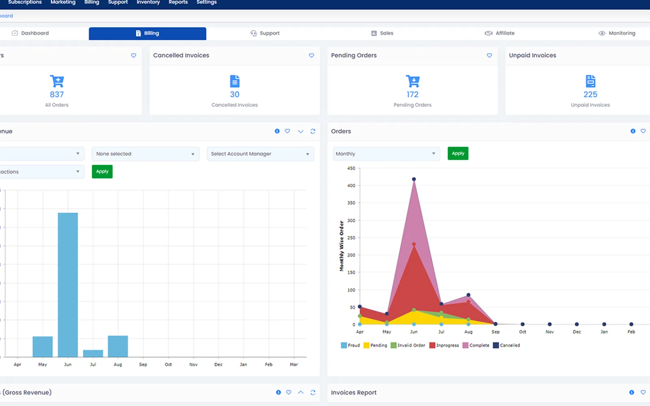Open Reports in top menu bar
650x406 pixels.
178,2
